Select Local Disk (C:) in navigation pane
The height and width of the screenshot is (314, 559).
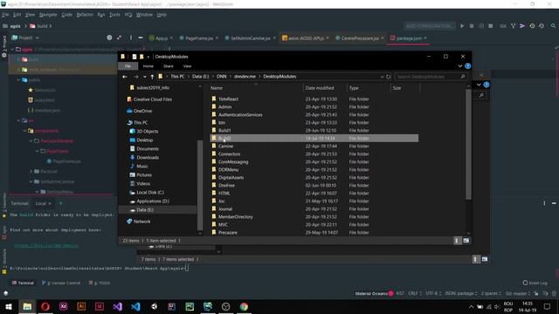(149, 192)
